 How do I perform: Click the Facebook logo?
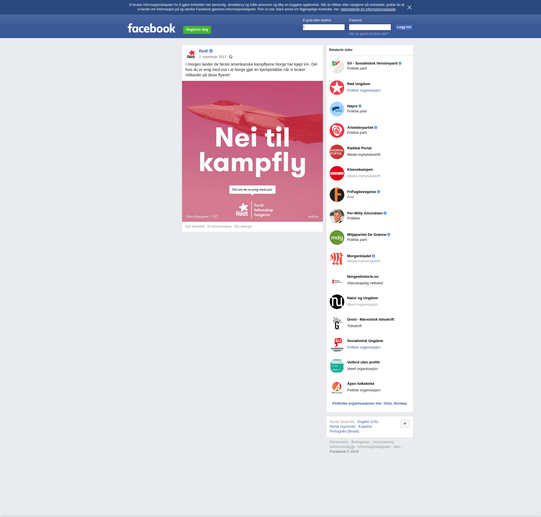coord(151,28)
